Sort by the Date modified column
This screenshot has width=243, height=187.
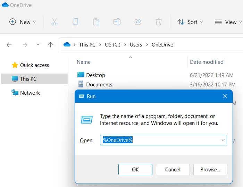click(207, 62)
